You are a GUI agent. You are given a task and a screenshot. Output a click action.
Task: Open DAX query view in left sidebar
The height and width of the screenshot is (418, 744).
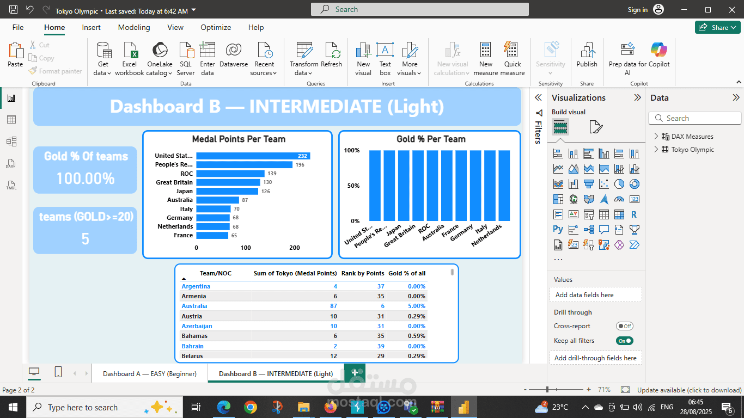coord(11,163)
